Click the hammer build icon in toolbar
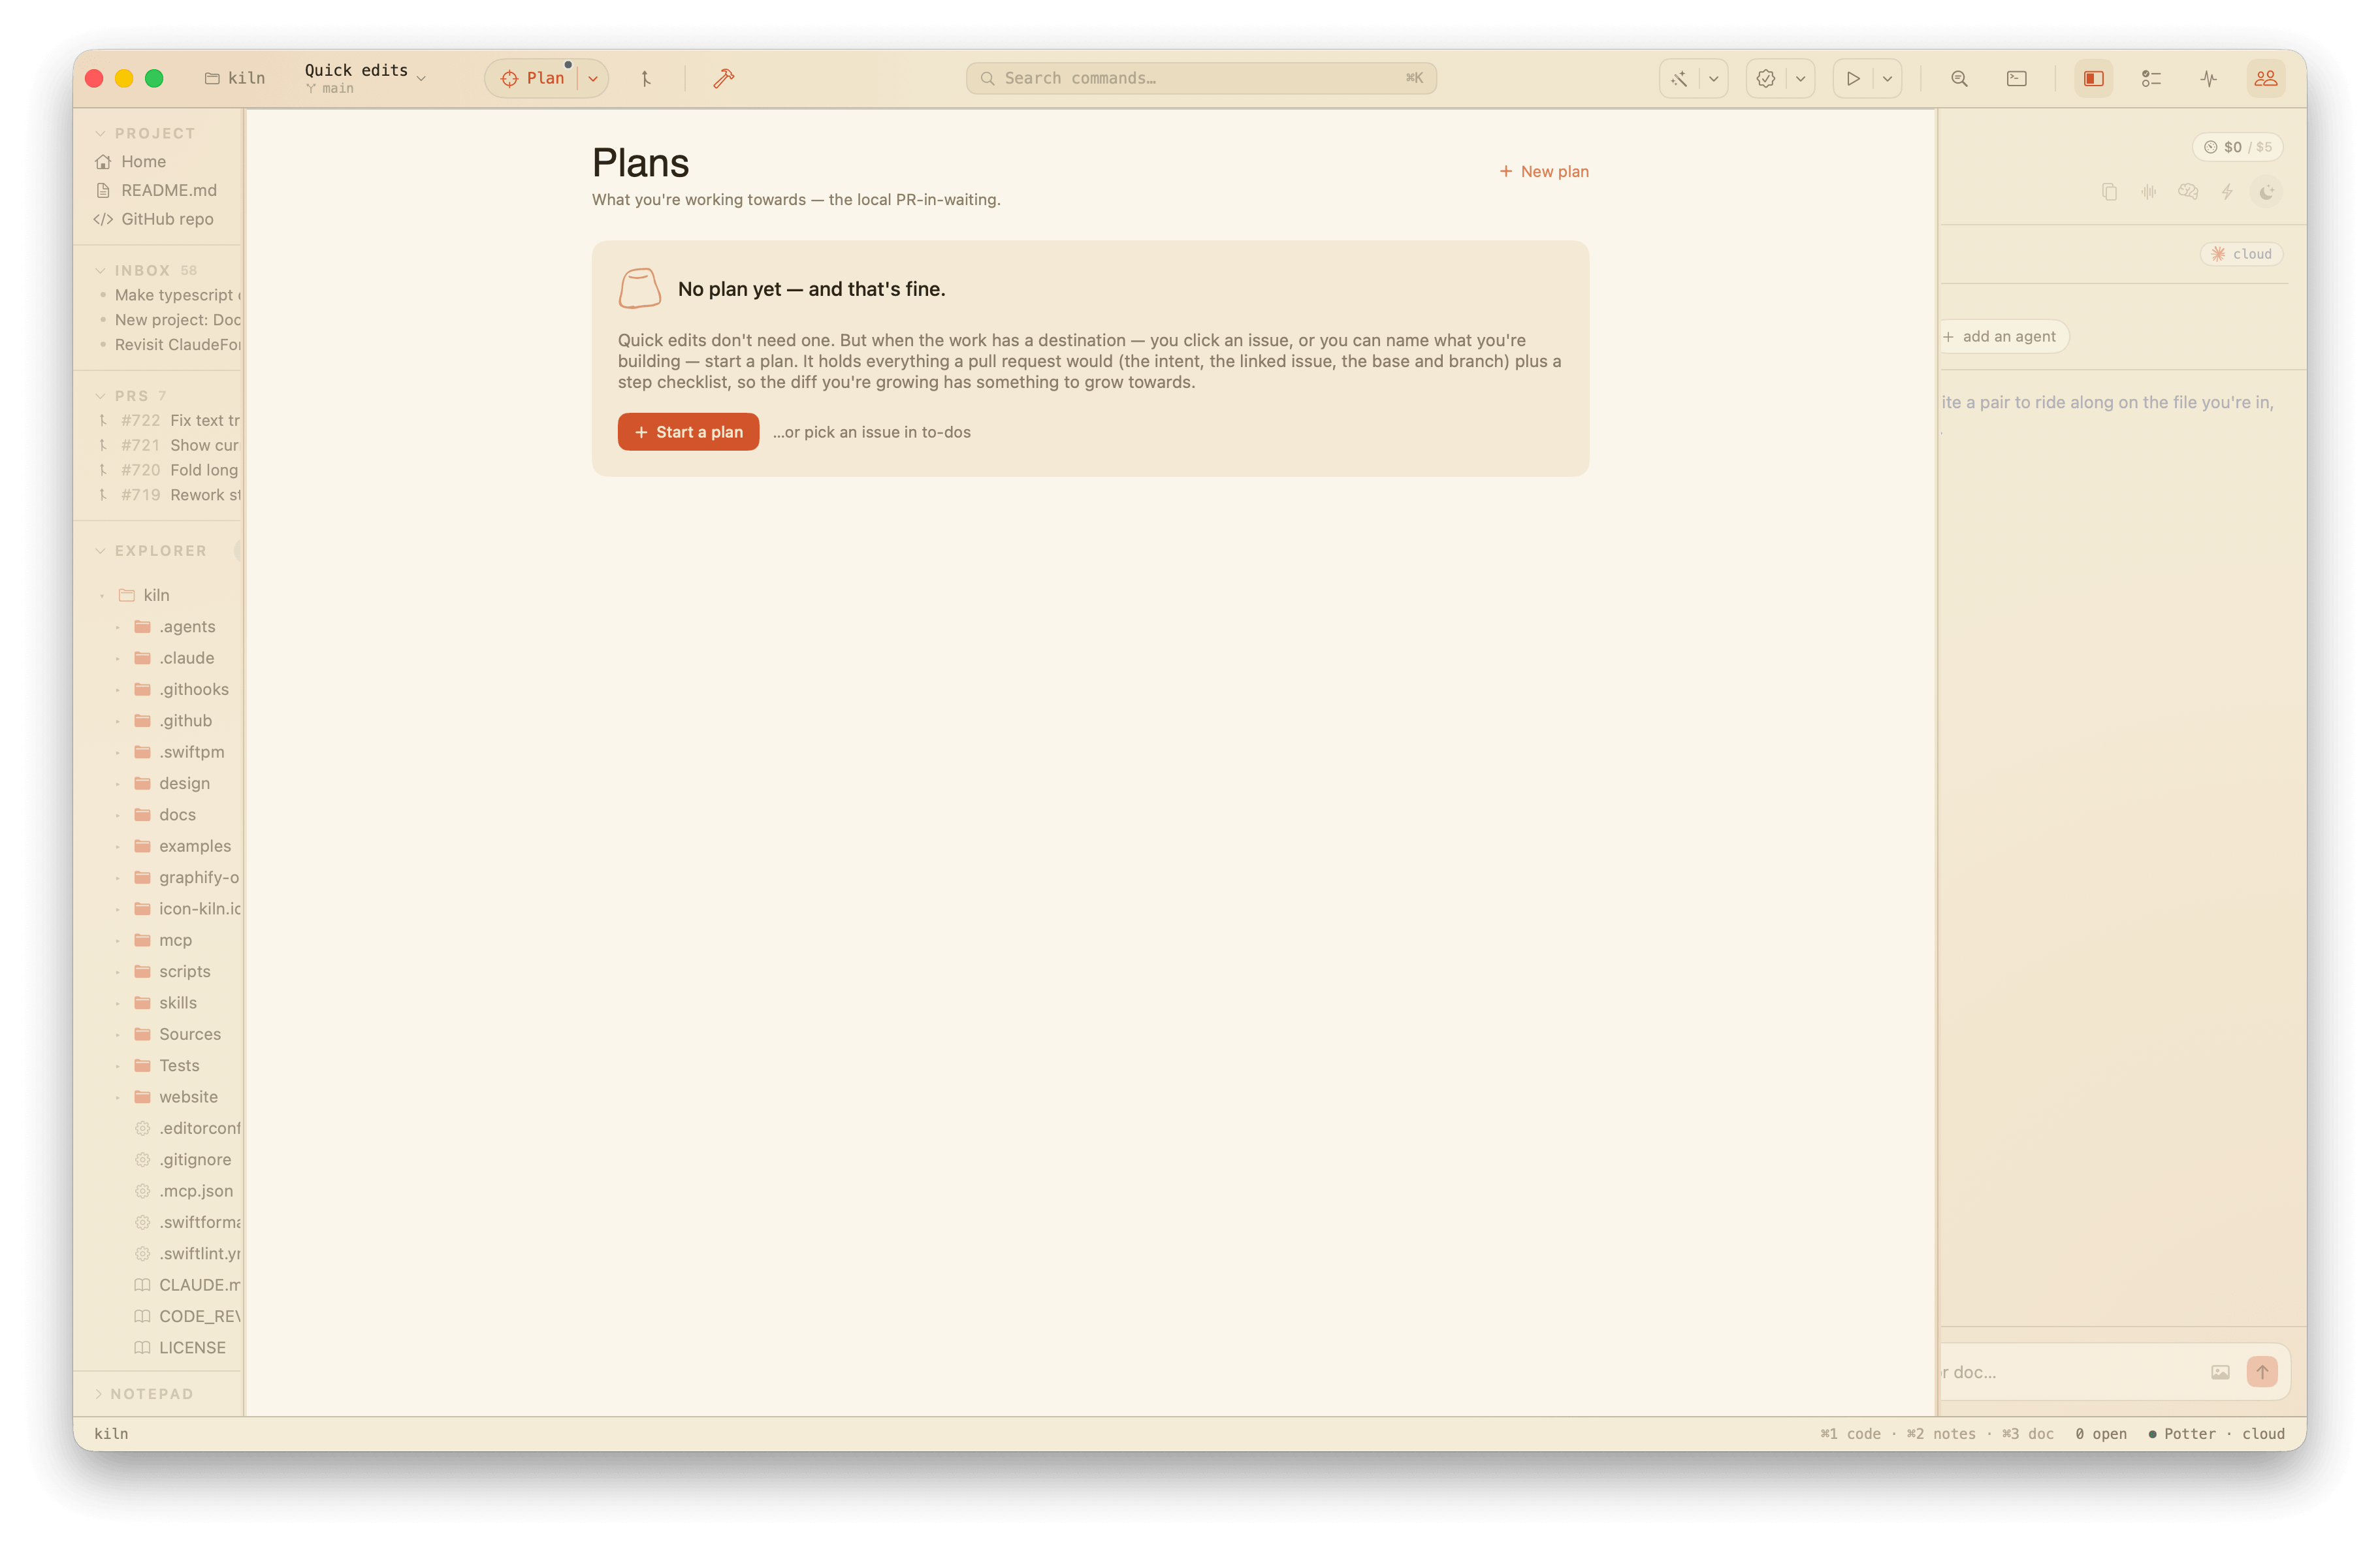Viewport: 2380px width, 1548px height. (724, 78)
